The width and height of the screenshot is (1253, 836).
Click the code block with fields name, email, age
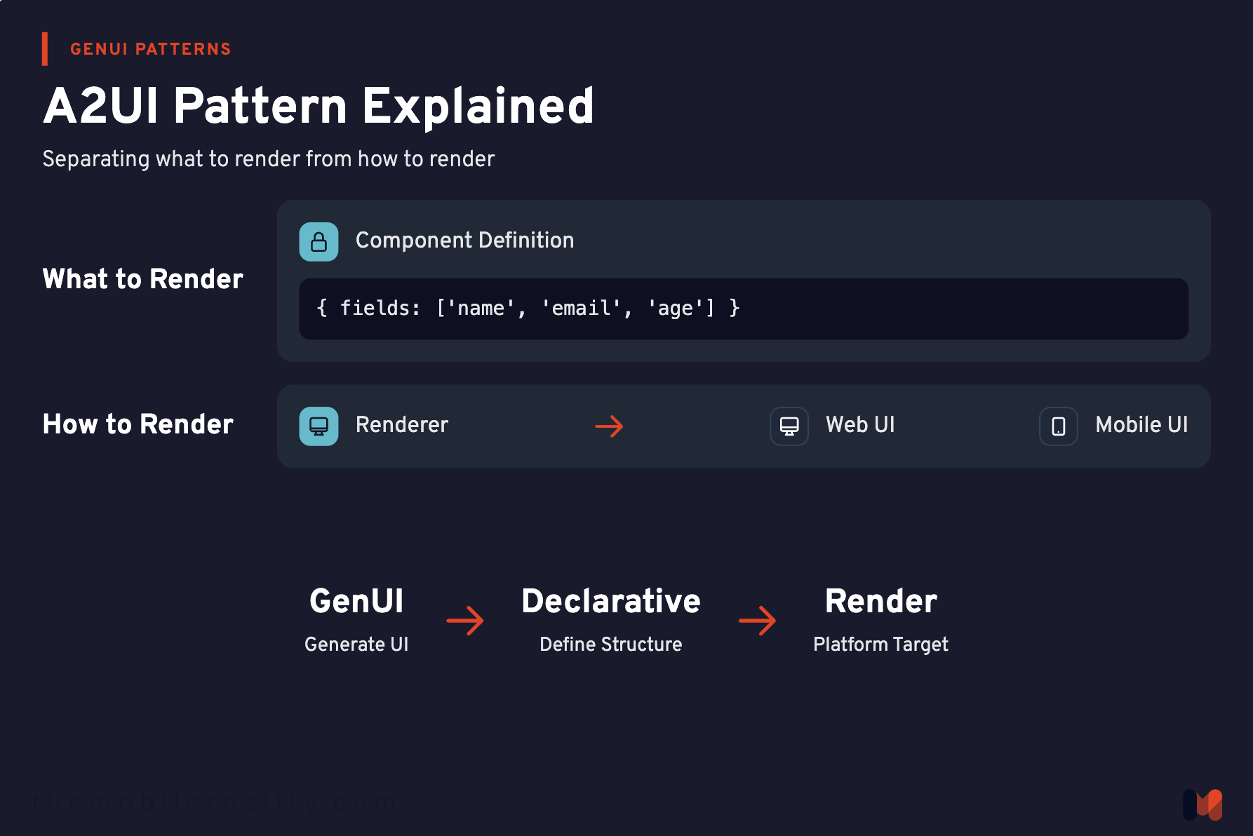[744, 309]
